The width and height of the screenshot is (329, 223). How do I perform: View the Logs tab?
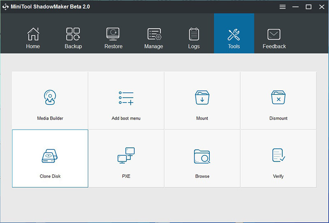(x=194, y=38)
